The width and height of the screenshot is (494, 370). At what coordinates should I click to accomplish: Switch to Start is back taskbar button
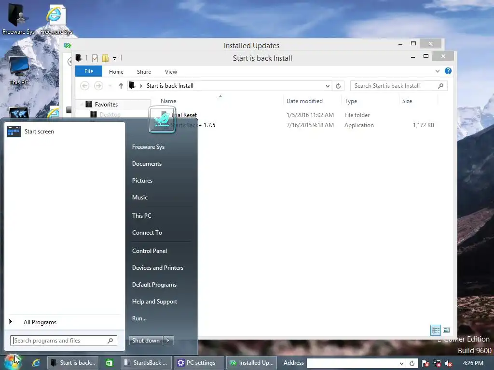(x=73, y=363)
